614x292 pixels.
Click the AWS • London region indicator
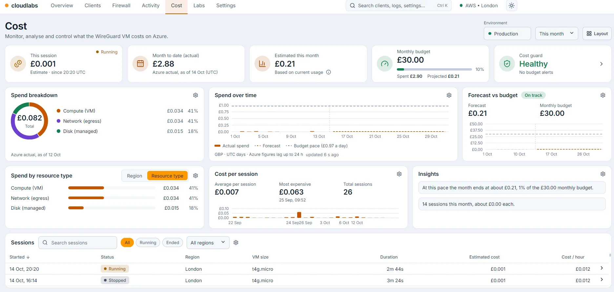point(479,6)
